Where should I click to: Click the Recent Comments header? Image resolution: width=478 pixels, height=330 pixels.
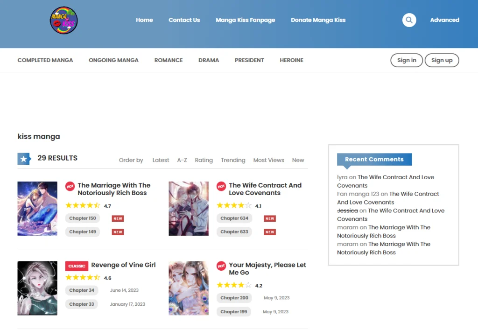[374, 160]
